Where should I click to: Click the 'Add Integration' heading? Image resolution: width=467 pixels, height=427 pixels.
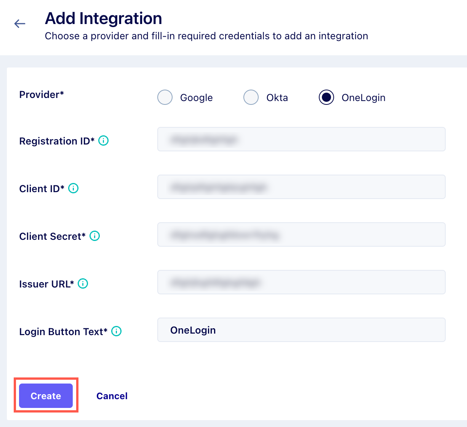pyautogui.click(x=104, y=18)
